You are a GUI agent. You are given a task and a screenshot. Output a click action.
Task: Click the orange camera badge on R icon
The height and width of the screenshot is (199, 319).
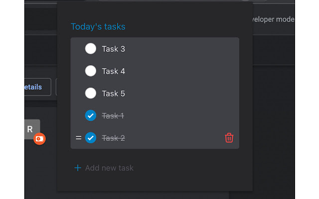point(39,139)
